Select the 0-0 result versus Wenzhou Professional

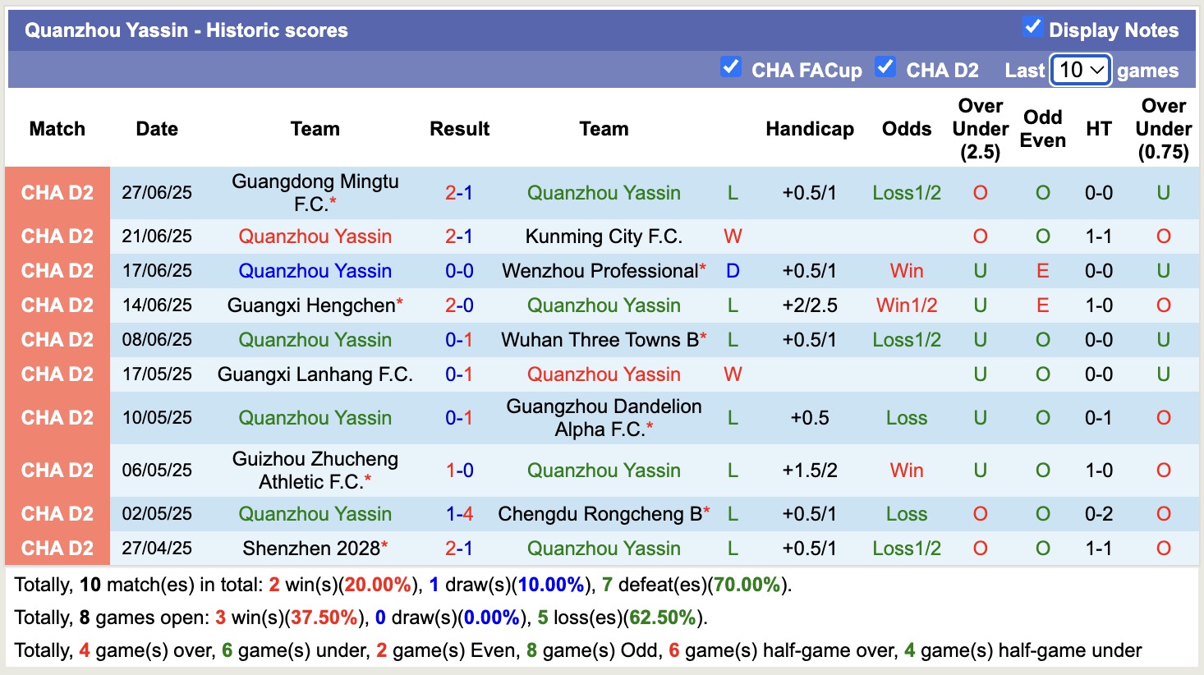coord(459,270)
